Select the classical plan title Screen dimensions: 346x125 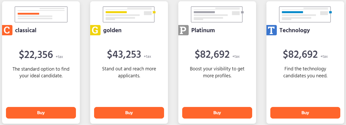point(26,30)
